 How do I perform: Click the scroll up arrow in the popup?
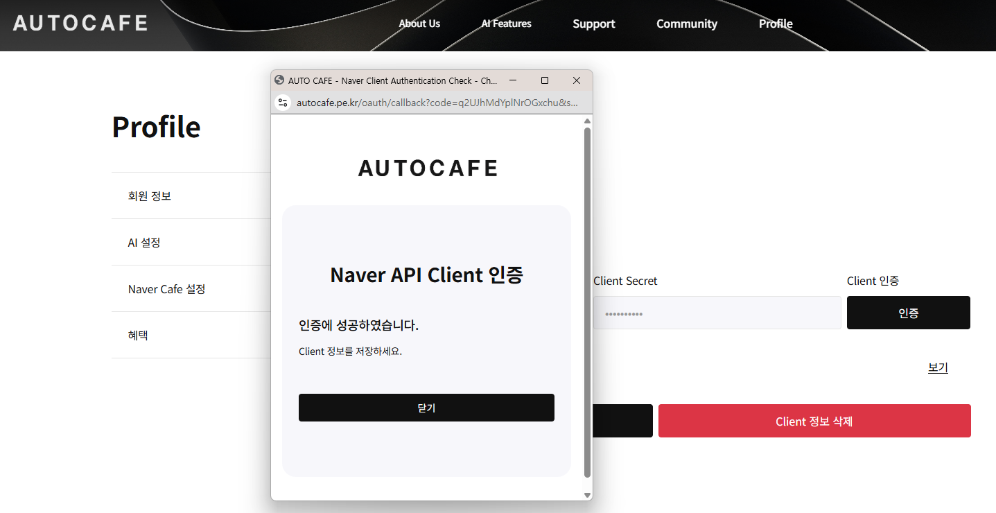click(587, 121)
